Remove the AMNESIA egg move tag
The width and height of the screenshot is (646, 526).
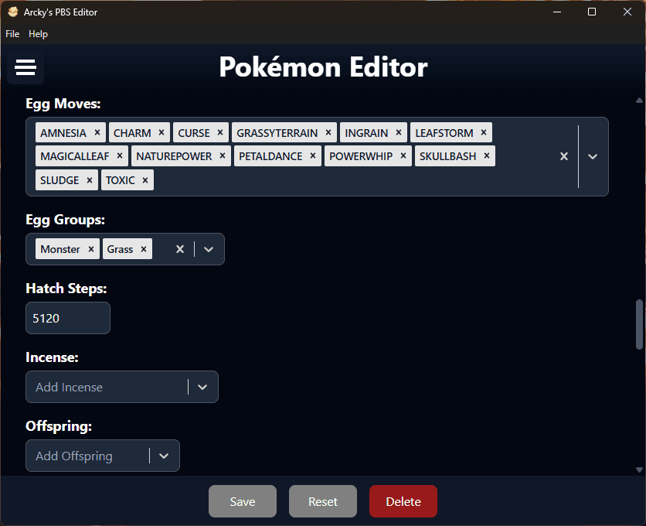point(97,132)
